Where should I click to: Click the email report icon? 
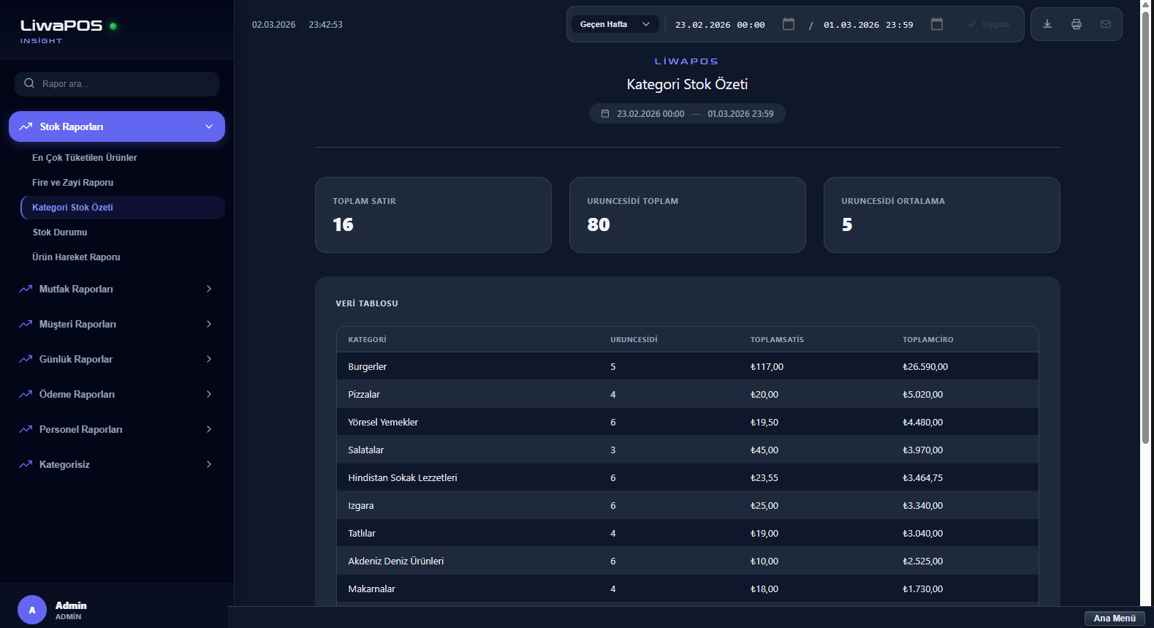pyautogui.click(x=1105, y=24)
